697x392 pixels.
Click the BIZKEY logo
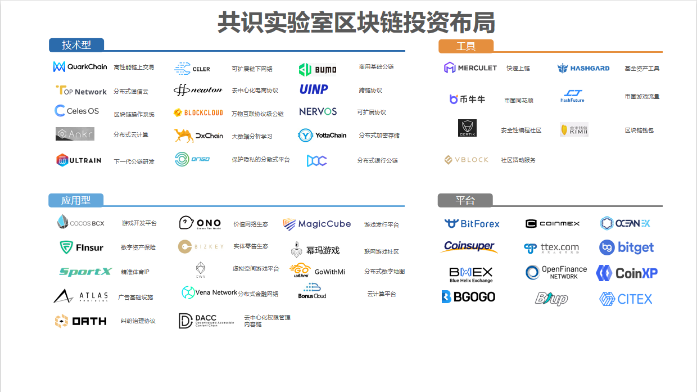[x=201, y=246]
